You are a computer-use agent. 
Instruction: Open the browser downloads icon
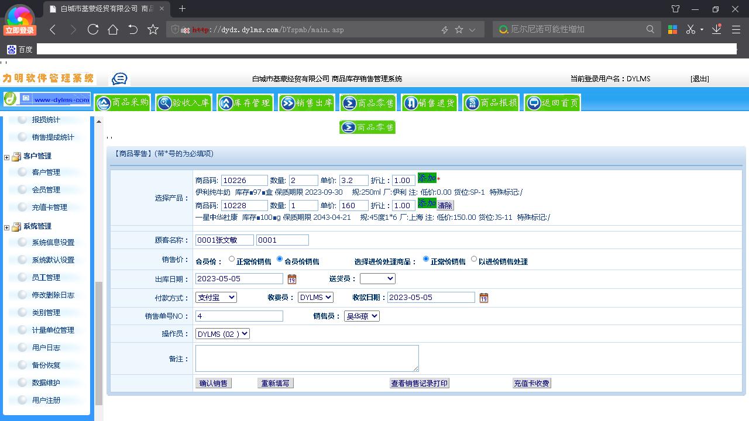click(717, 29)
